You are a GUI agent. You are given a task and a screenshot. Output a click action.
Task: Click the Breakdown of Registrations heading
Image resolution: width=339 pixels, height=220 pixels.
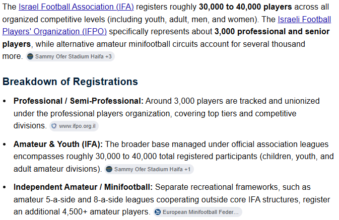70,82
